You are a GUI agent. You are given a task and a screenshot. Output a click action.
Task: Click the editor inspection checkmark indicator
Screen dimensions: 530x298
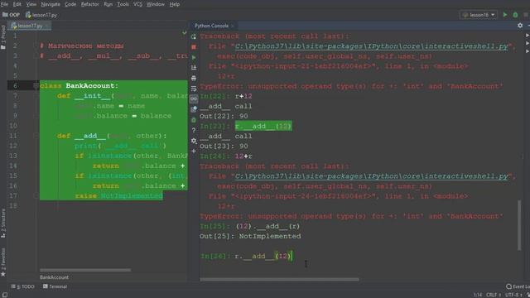[x=184, y=33]
